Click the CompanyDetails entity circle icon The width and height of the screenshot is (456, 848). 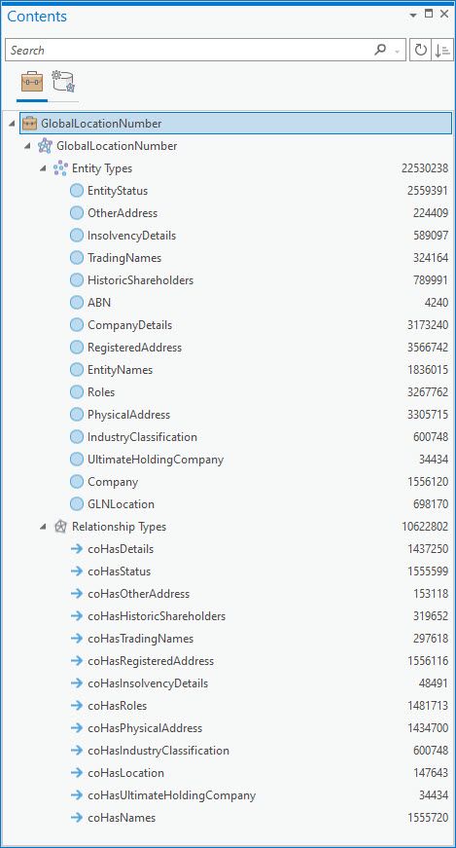click(x=77, y=325)
